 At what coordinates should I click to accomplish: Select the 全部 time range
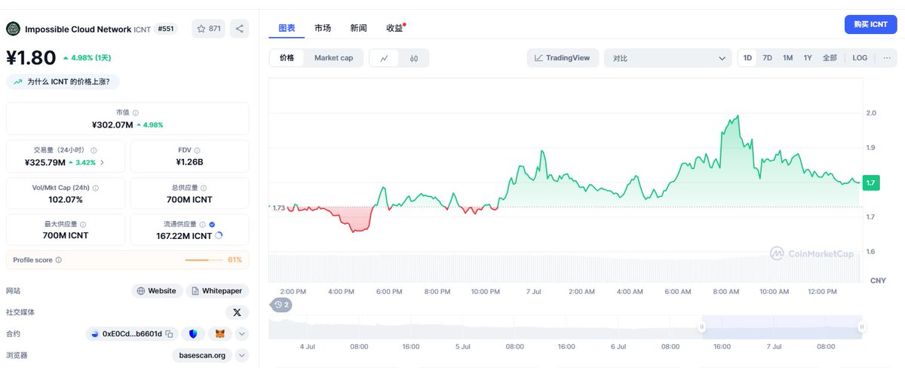pyautogui.click(x=830, y=58)
